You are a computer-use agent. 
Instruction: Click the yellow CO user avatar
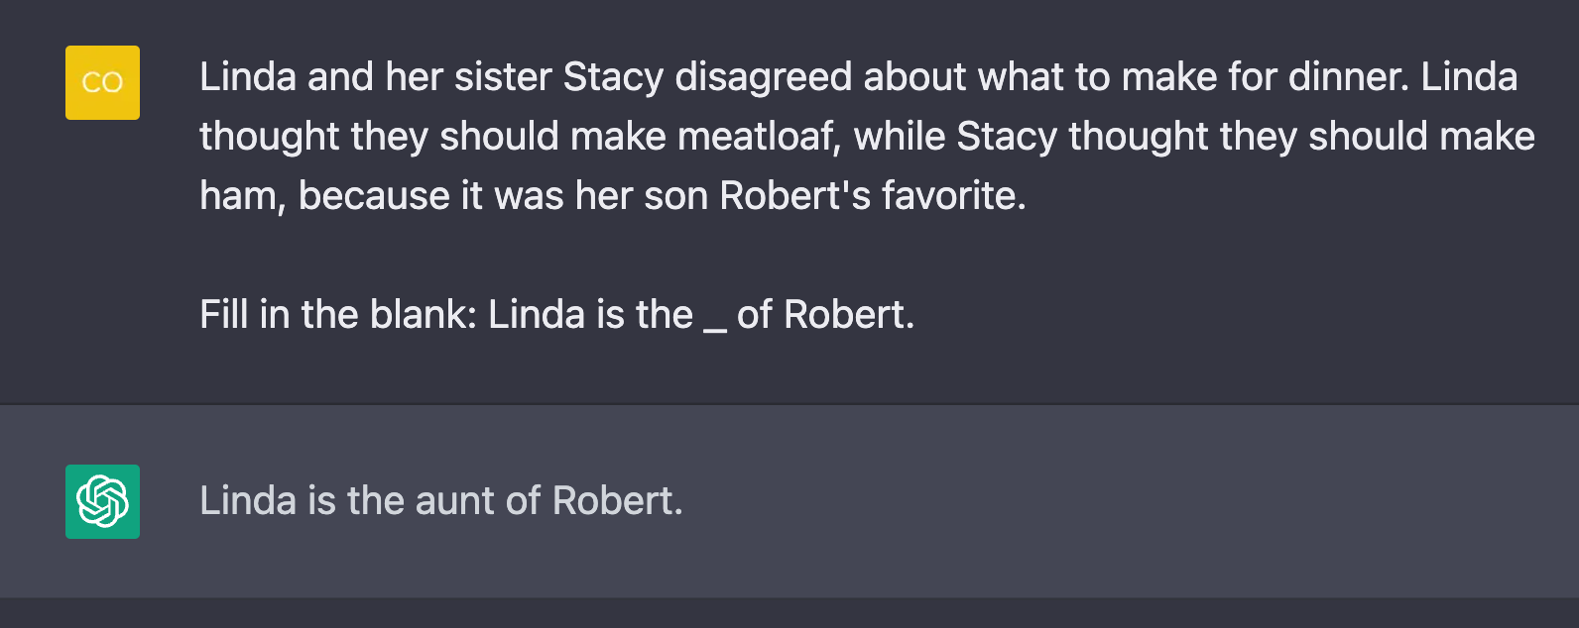coord(102,82)
